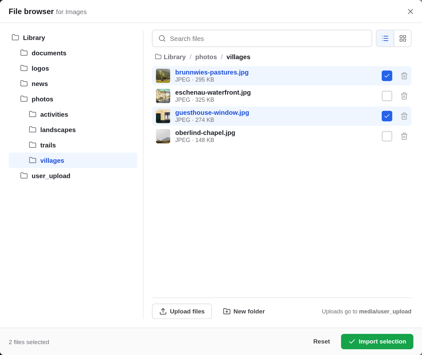Switch to grid view
Viewport: 422px width, 355px height.
coord(403,38)
